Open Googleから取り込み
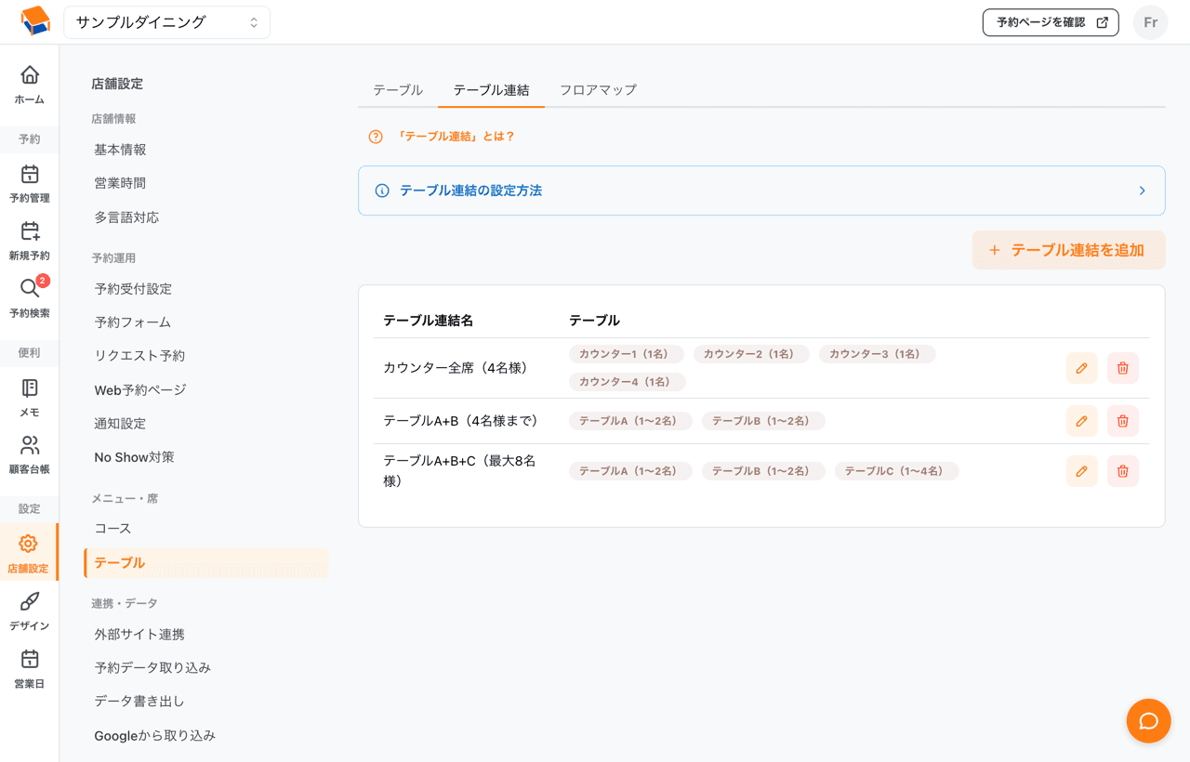 coord(154,736)
